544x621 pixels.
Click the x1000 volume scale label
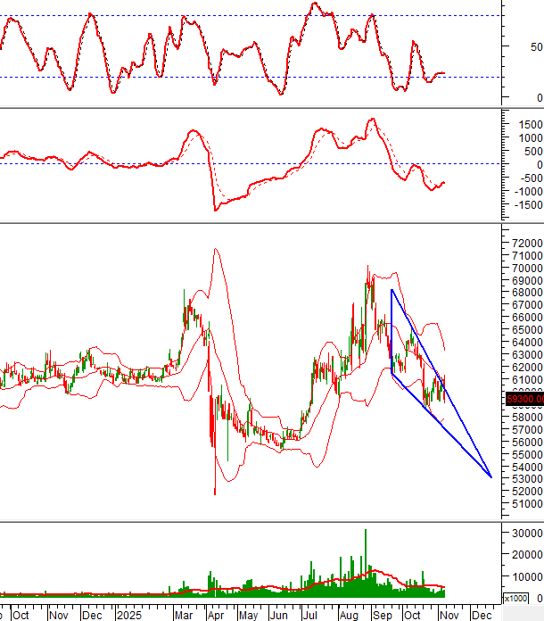coord(516,599)
